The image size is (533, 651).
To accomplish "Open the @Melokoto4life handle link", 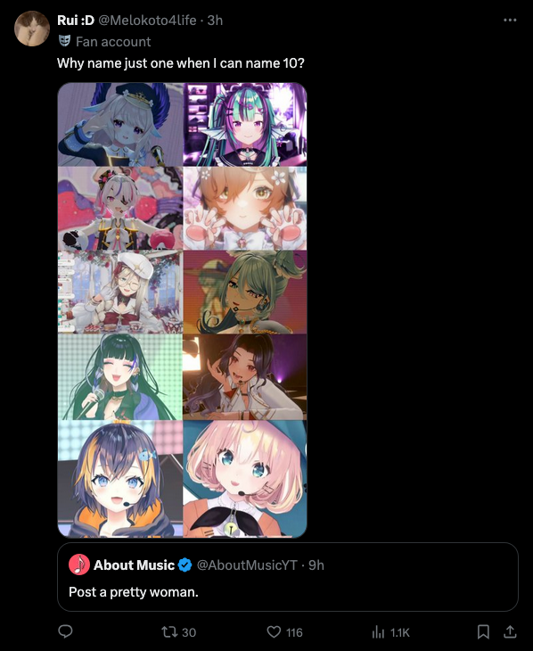I will 147,20.
